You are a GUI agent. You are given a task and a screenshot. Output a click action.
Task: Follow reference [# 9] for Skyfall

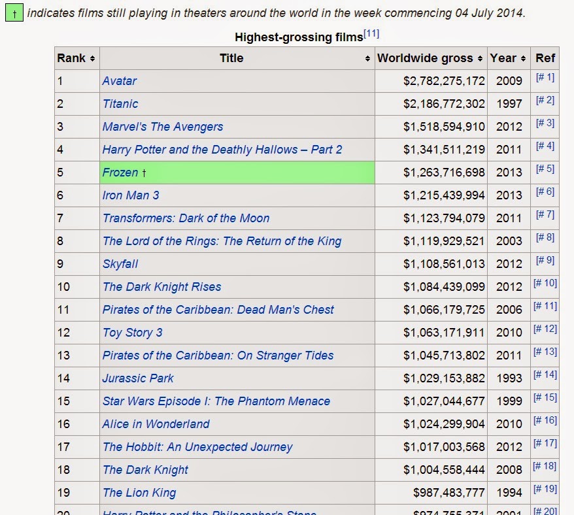(x=545, y=260)
